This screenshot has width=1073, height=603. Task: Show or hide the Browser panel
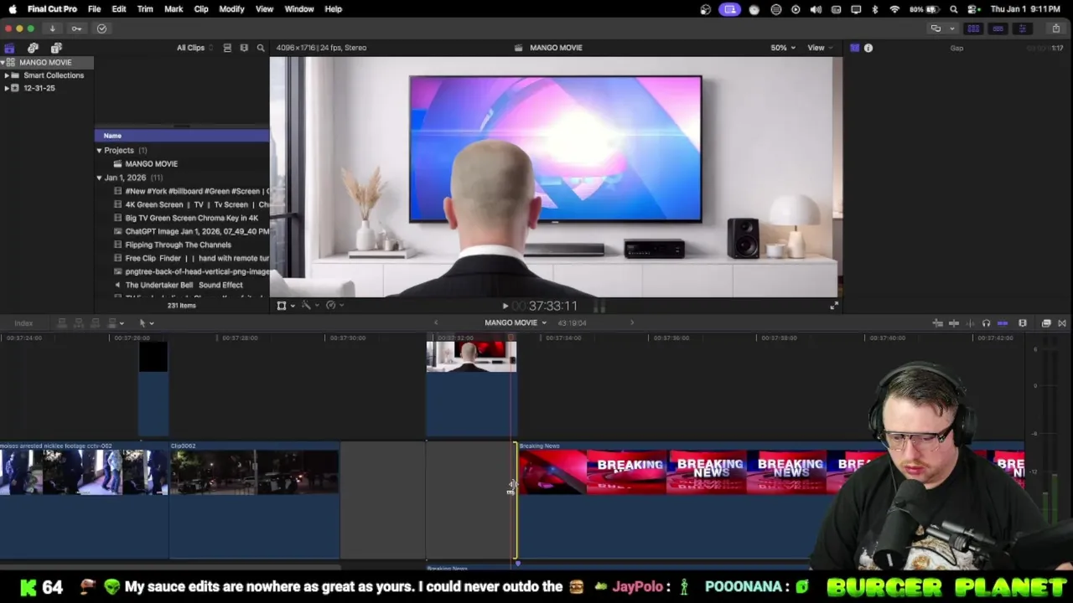(x=973, y=28)
